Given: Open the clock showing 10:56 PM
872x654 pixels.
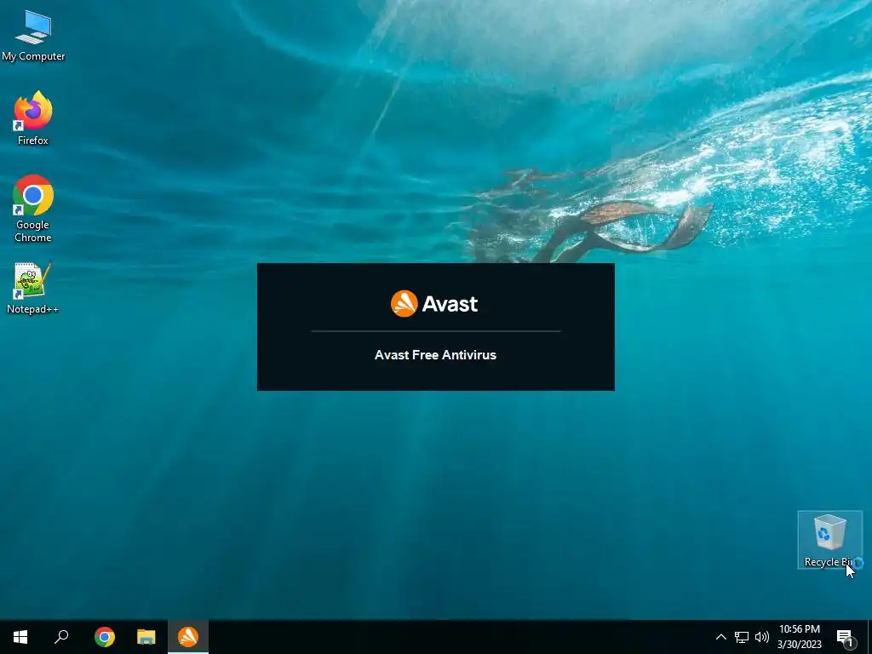Looking at the screenshot, I should pyautogui.click(x=799, y=637).
